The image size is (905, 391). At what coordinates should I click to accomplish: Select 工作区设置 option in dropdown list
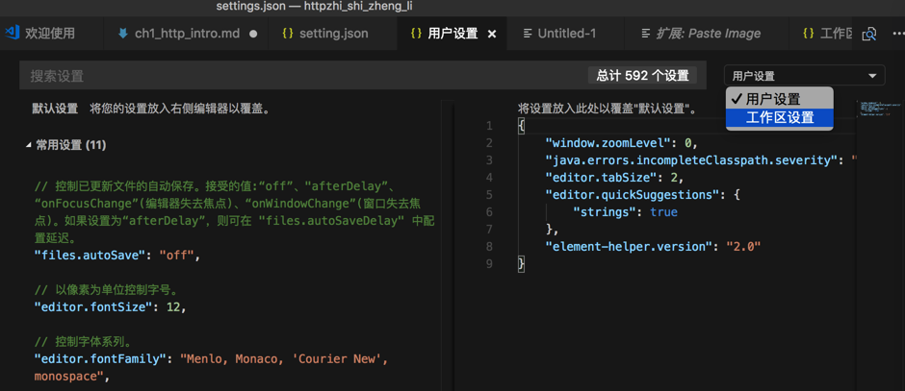click(780, 117)
